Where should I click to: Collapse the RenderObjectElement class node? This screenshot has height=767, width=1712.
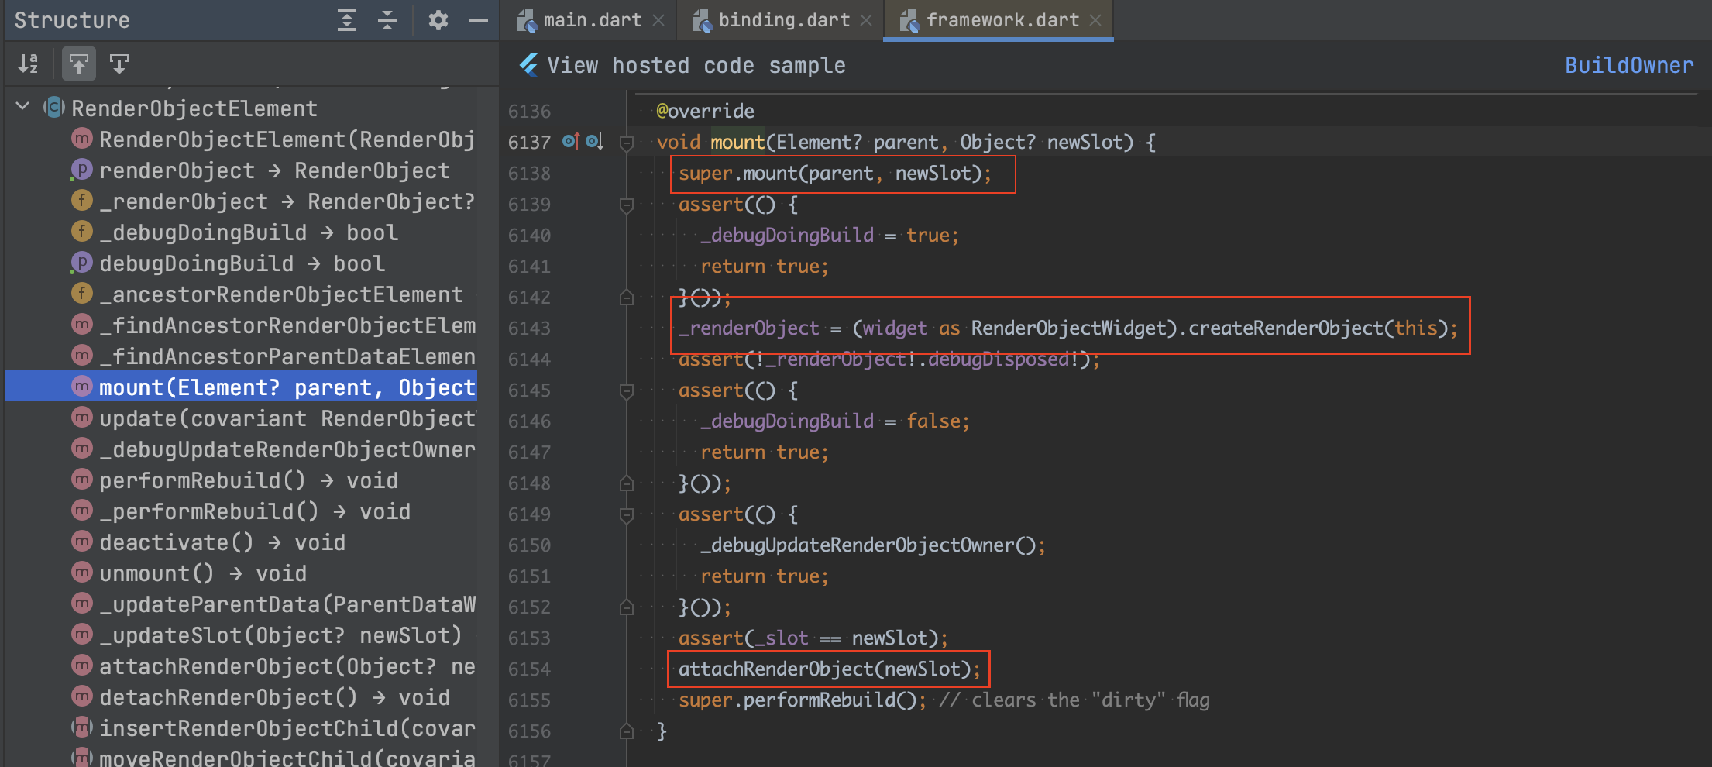(x=22, y=107)
